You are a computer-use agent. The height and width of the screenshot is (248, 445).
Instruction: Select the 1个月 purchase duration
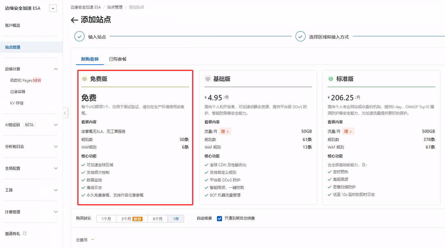point(106,219)
